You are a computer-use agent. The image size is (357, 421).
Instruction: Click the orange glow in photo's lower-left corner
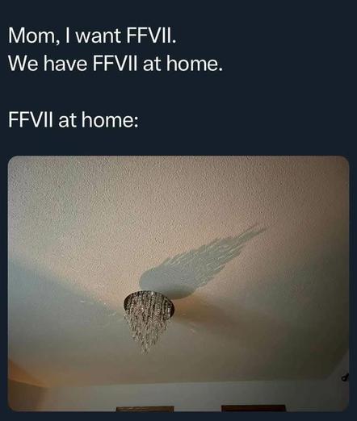coord(24,377)
